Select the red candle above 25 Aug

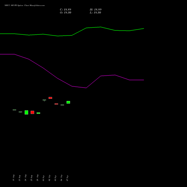click(33, 112)
